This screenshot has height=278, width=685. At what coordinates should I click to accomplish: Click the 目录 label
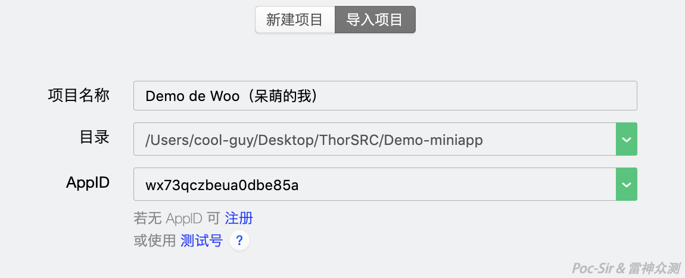(x=94, y=137)
